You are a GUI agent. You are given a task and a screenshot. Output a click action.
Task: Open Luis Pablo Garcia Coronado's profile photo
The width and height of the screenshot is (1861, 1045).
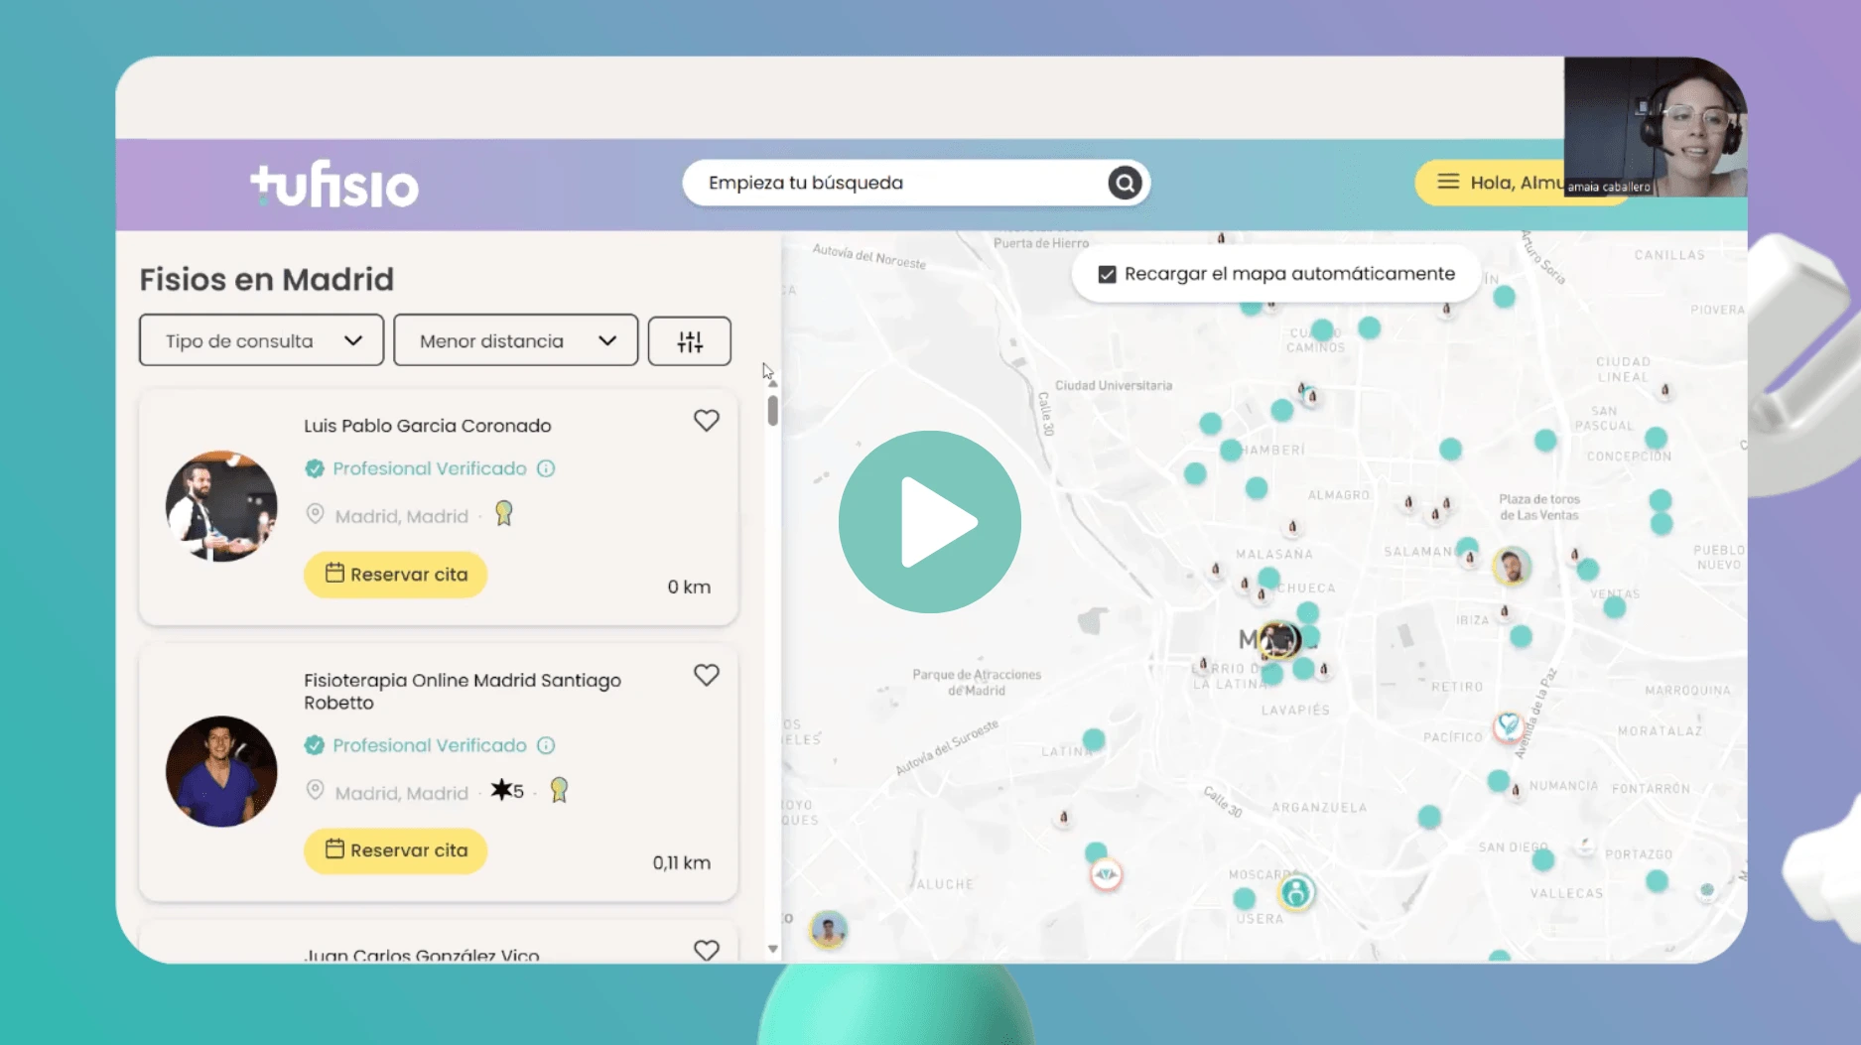221,506
